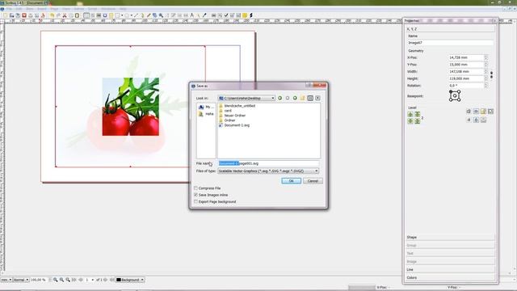The image size is (517, 291).
Task: Select the Freehand line pencil tool
Action: (x=149, y=15)
